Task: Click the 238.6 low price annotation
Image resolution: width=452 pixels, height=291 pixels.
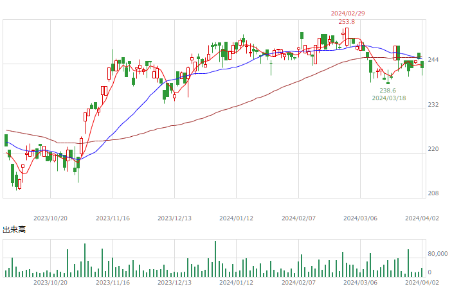Action: 388,91
